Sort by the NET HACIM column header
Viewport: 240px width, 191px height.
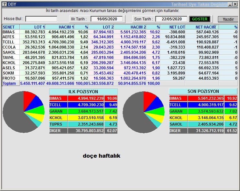coord(202,27)
